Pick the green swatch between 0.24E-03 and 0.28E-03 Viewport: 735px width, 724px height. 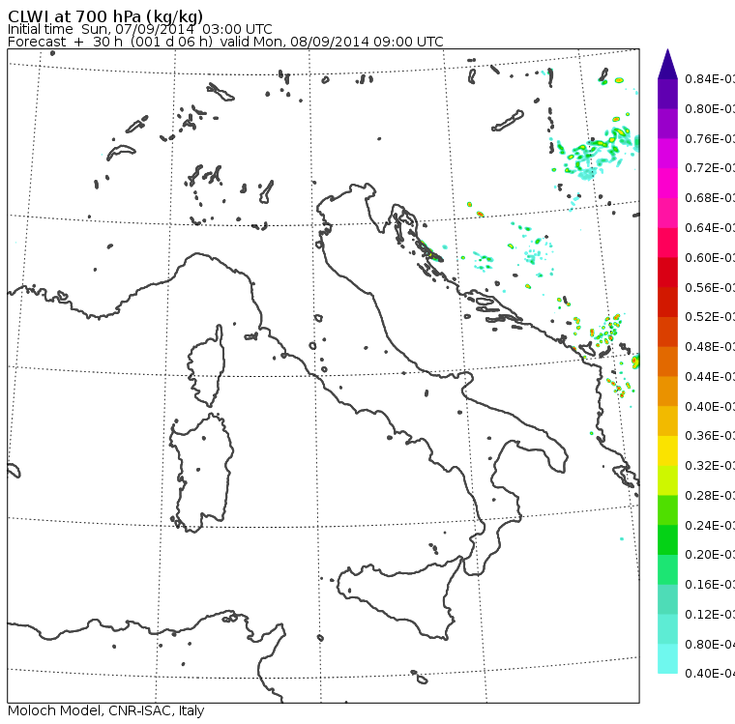click(x=667, y=510)
